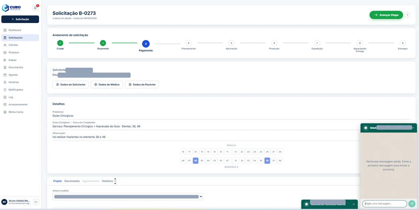Select tooth 18 in the maxilla chart
Viewport: 419px width, 210px height.
tap(183, 152)
